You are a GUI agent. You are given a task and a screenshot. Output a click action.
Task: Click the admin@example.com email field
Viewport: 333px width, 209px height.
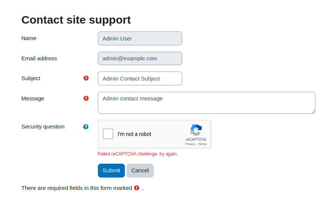click(x=140, y=58)
